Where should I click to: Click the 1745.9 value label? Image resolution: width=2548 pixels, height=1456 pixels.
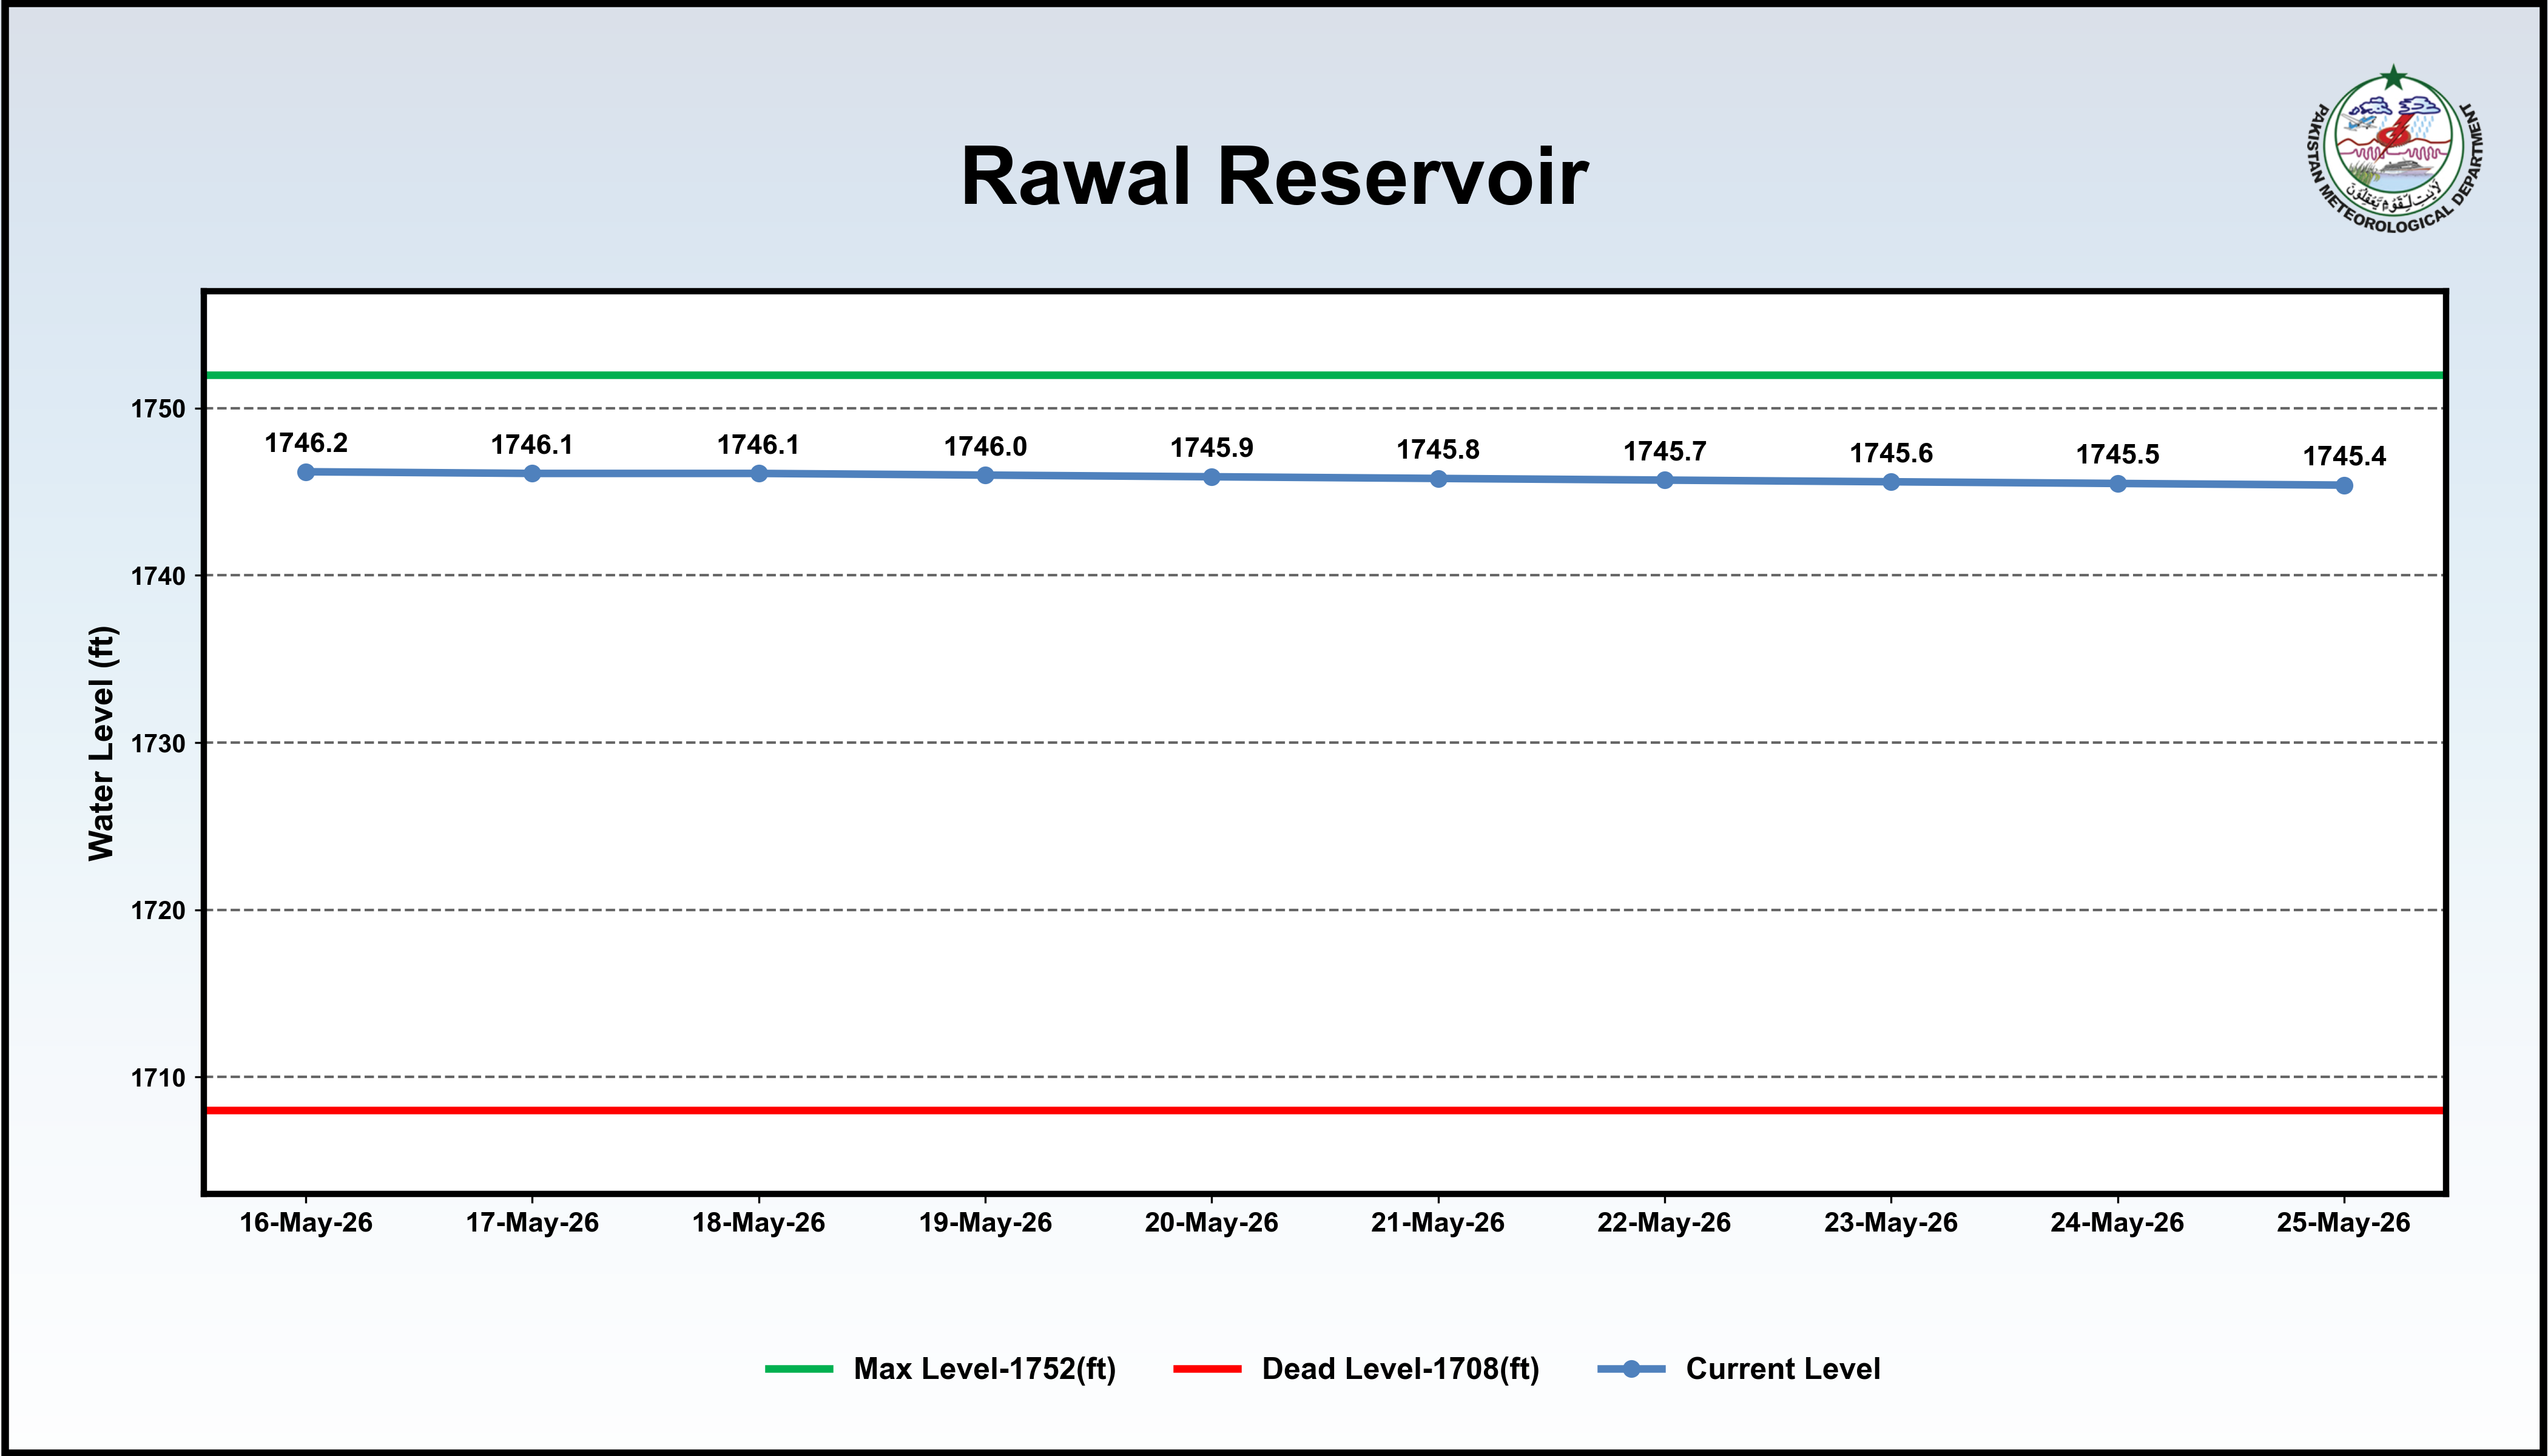tap(1212, 448)
